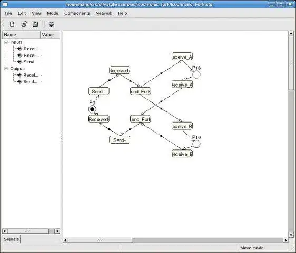Image resolution: width=296 pixels, height=253 pixels.
Task: Open the View menu
Action: [x=36, y=13]
